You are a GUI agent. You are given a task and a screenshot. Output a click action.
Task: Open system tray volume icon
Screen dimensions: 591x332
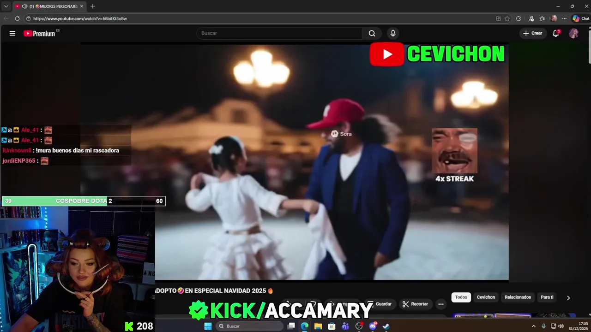click(x=561, y=326)
